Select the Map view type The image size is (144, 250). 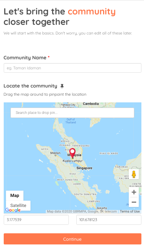(15, 195)
